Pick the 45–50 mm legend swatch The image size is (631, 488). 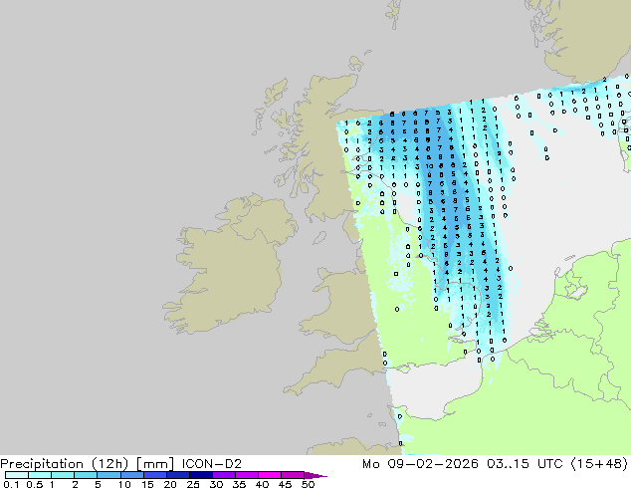293,475
